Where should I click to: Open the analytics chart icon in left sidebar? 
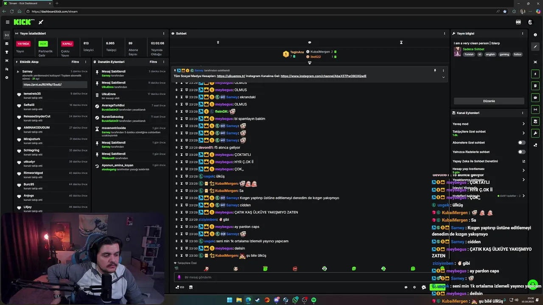click(x=6, y=44)
